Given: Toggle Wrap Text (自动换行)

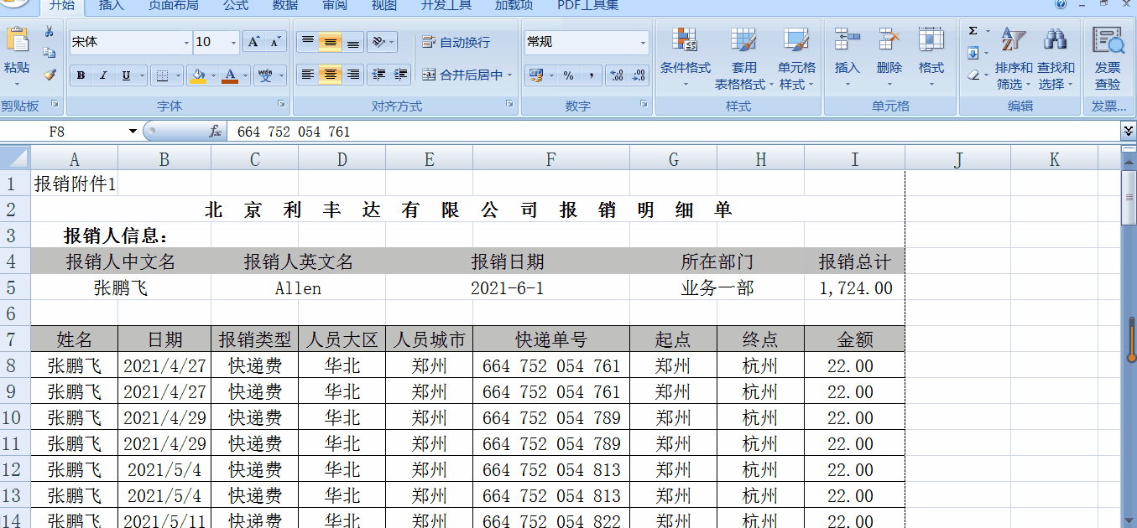Looking at the screenshot, I should pos(456,42).
